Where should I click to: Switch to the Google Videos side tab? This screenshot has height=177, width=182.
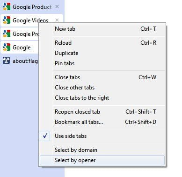click(32, 20)
